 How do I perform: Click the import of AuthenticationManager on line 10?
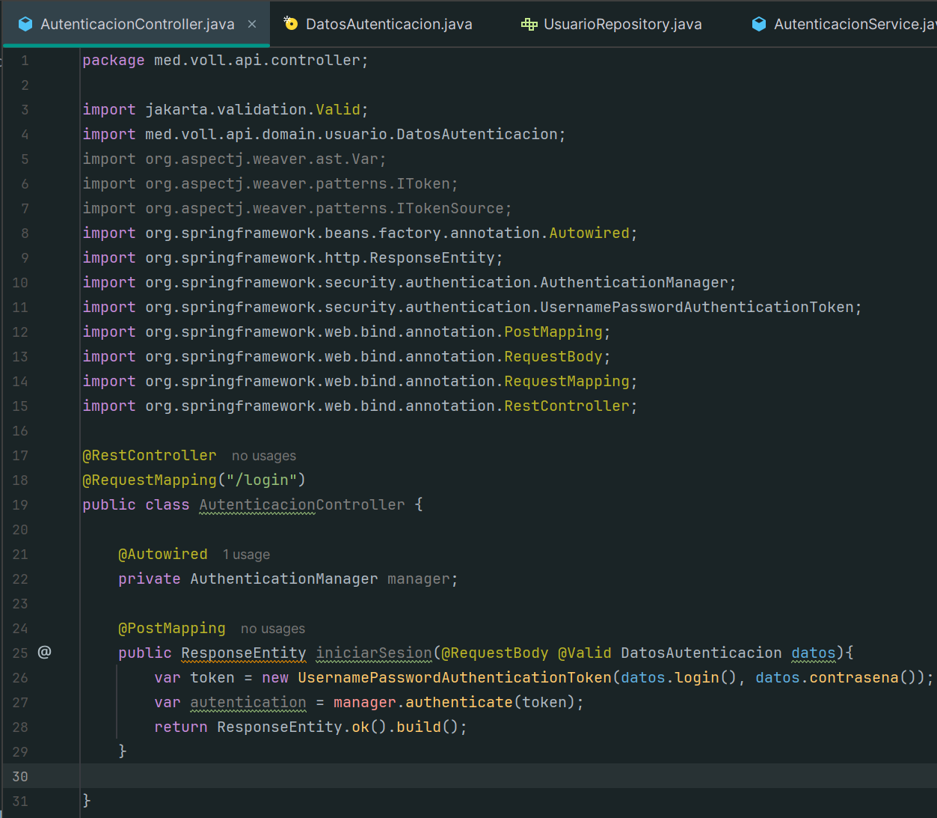pyautogui.click(x=409, y=282)
